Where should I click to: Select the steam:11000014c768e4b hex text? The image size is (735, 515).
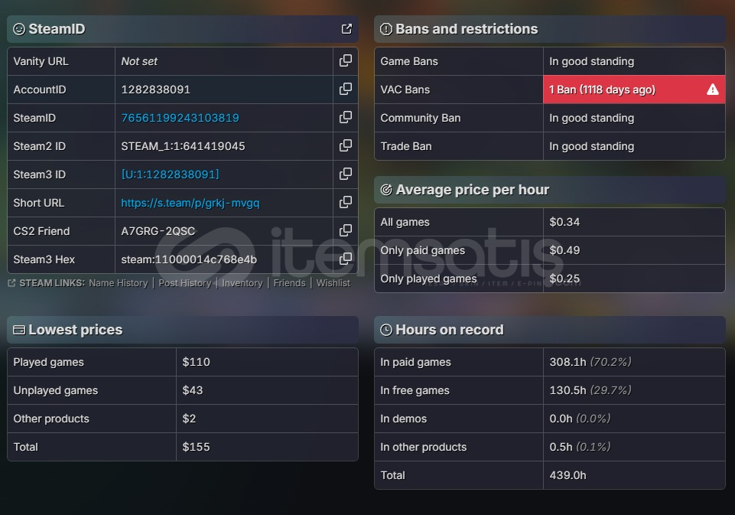point(189,259)
